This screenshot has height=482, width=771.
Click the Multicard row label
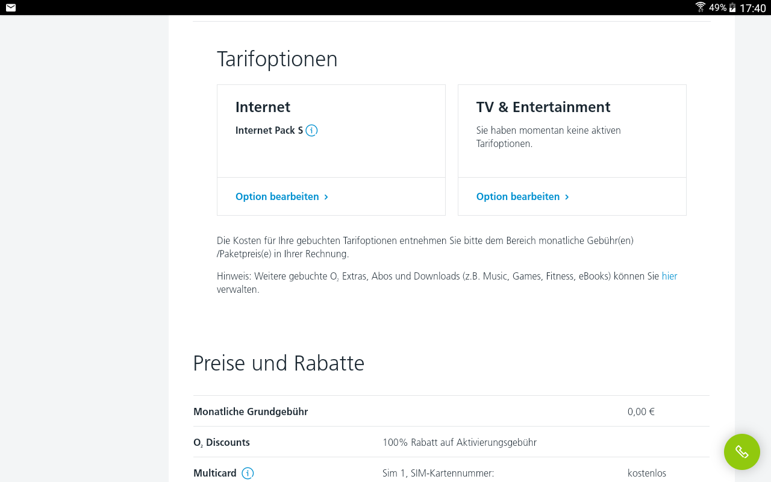[x=215, y=474]
